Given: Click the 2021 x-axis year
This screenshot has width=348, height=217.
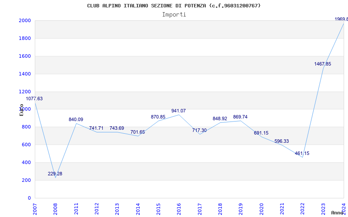Looking at the screenshot, I should click(x=282, y=209).
